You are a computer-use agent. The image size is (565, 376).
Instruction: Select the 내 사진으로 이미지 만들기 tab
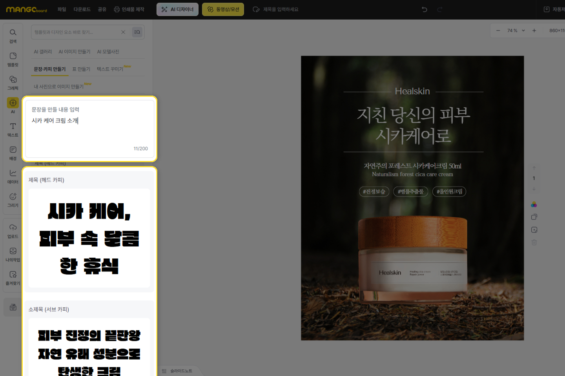59,87
